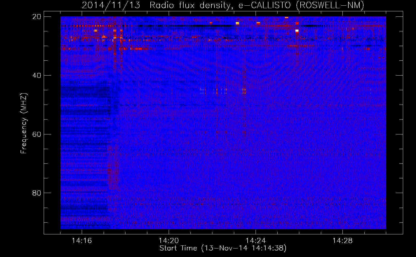Select the y-axis label 'Frequency (MHZ)'
Image resolution: width=416 pixels, height=257 pixels.
coord(24,123)
